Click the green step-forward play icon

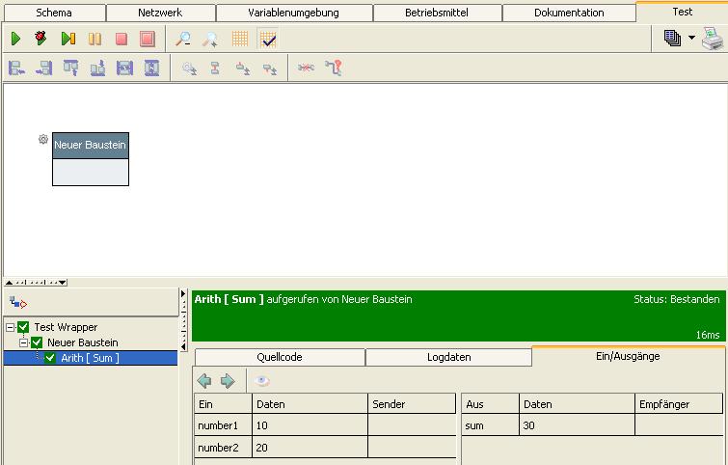67,39
